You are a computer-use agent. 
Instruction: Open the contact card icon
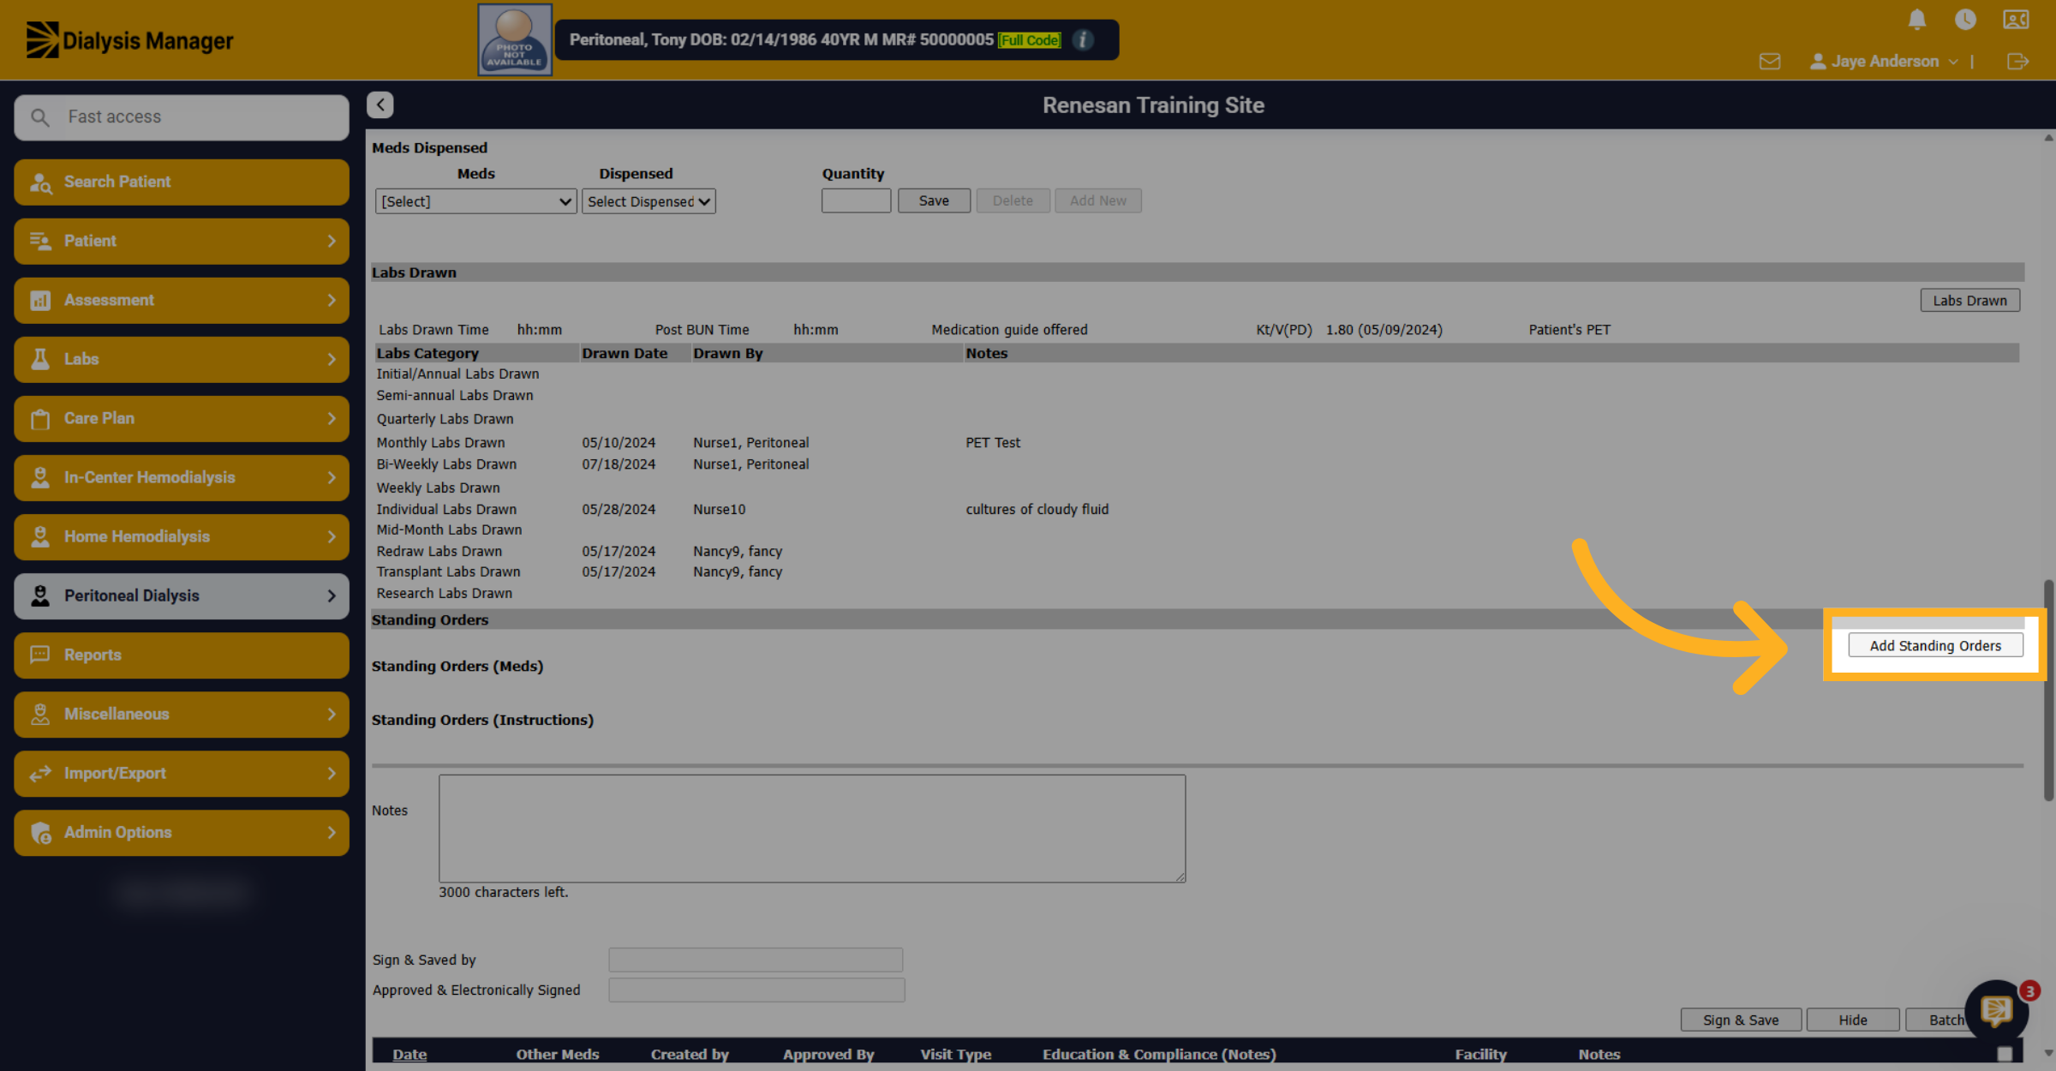[2016, 19]
